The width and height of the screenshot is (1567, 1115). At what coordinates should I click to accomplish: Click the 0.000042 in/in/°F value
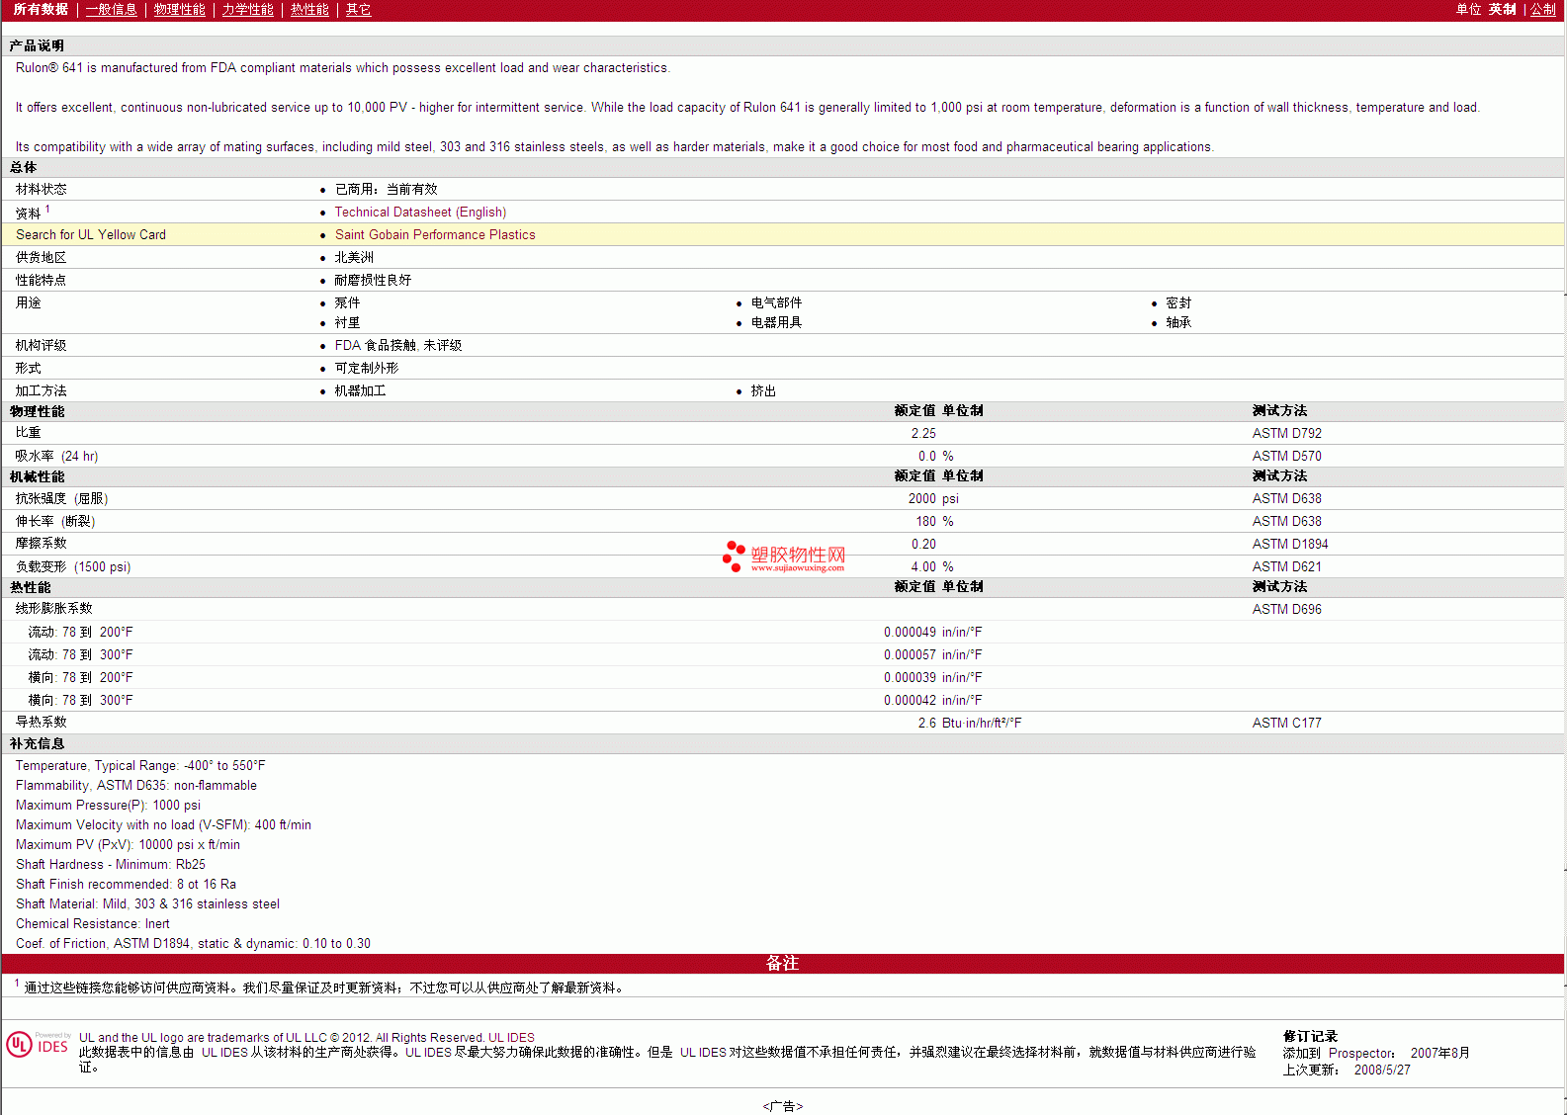tap(932, 700)
